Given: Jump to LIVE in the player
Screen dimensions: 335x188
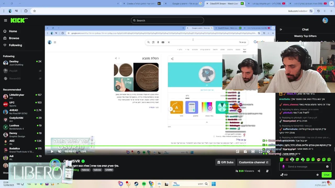Looking at the screenshot, I should [82, 151].
